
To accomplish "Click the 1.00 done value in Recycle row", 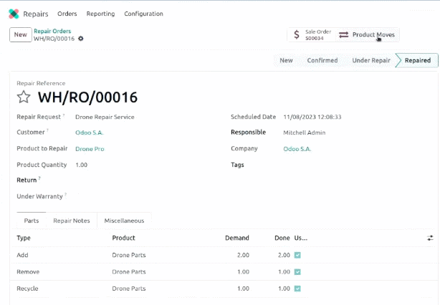I will point(284,289).
